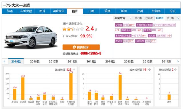Select the 2016款 model year tab
Screen dimensions: 183x110
(x=72, y=62)
